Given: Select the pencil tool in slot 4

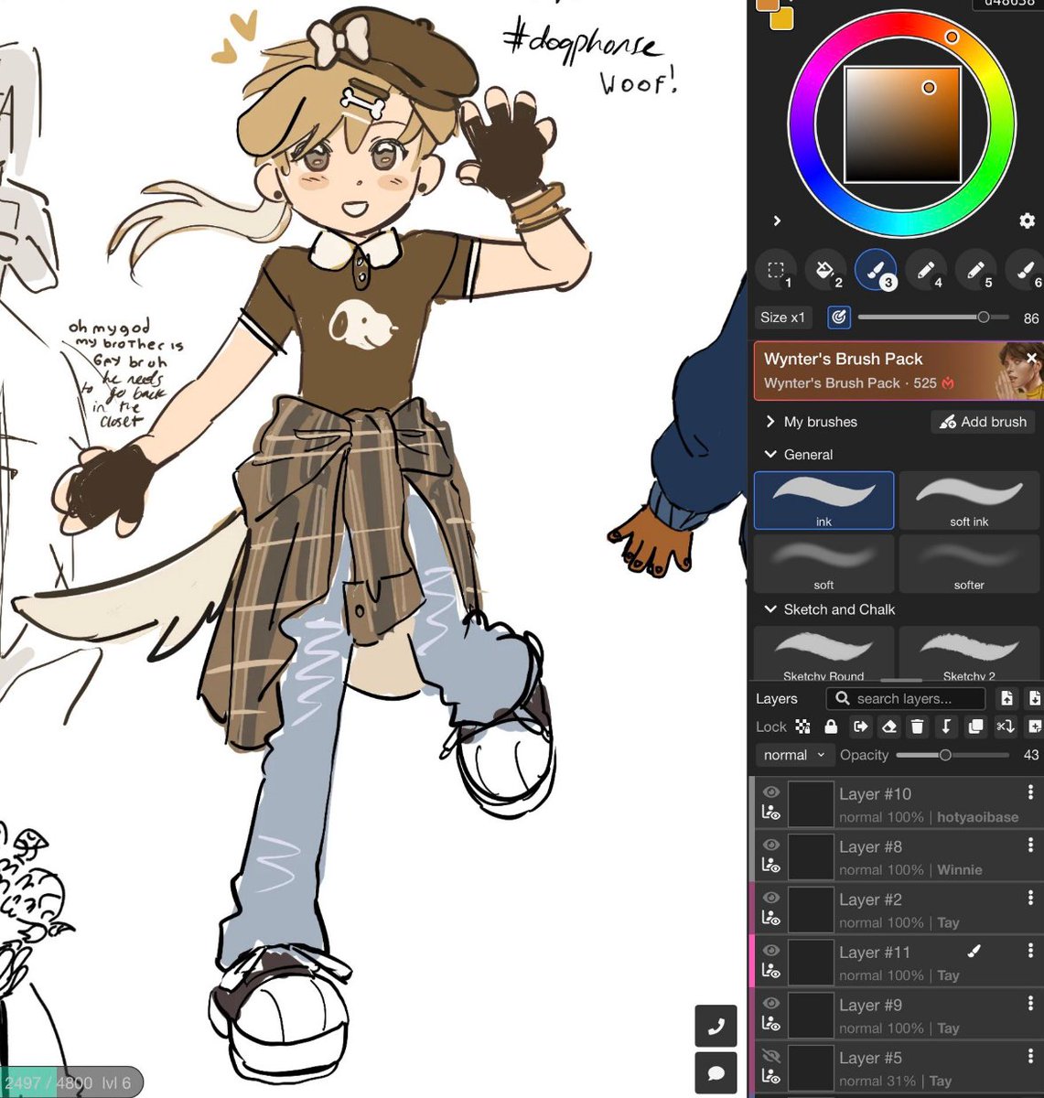Looking at the screenshot, I should coord(925,270).
